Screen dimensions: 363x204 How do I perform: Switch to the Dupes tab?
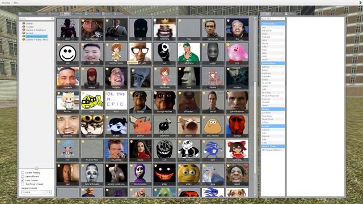[x=107, y=14]
